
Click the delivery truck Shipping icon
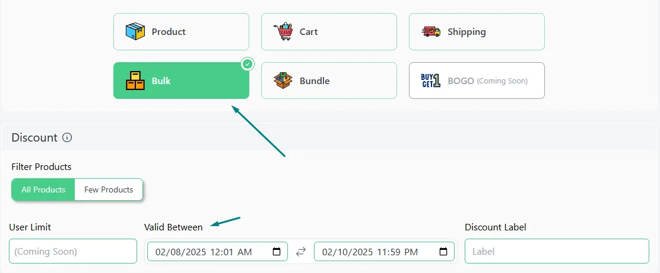431,31
